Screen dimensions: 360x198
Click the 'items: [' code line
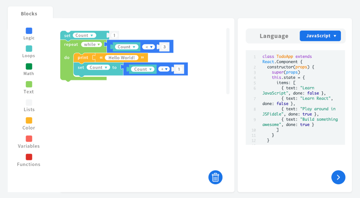pos(286,83)
